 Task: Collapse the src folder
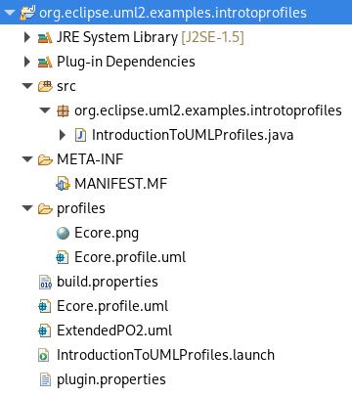tap(27, 86)
